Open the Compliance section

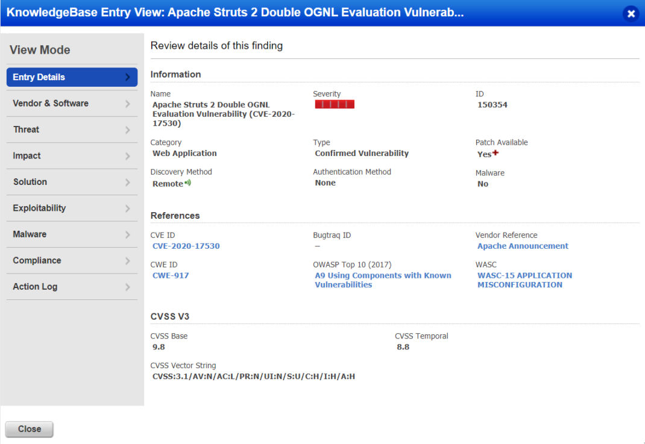point(72,260)
